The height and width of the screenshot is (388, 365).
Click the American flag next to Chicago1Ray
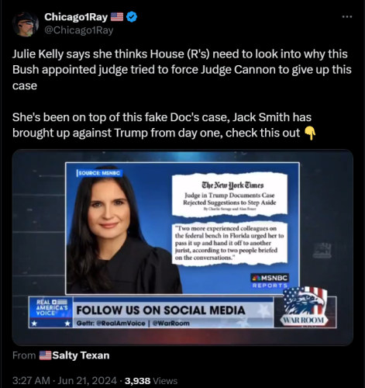117,17
